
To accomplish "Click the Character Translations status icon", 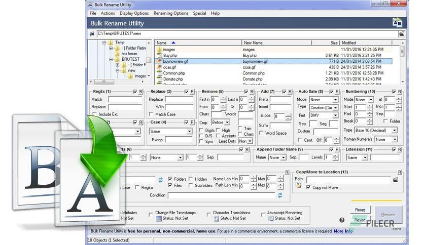I will (217, 219).
